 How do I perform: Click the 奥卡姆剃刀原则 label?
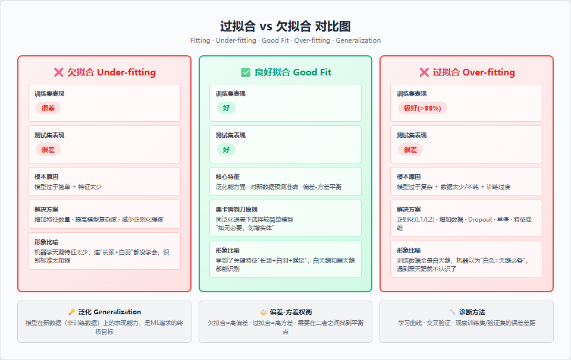(236, 210)
